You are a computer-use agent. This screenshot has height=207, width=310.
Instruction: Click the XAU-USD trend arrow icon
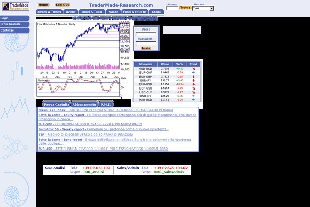coord(194,100)
